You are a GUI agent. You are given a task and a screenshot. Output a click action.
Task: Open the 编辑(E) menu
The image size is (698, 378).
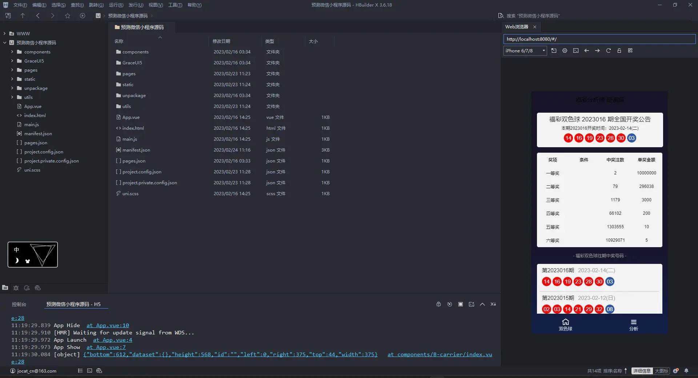coord(39,5)
